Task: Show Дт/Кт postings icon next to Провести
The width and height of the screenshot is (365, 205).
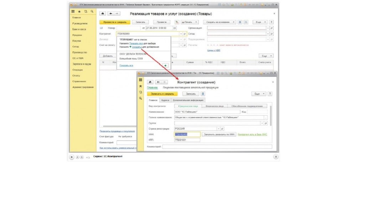Action: pos(177,22)
